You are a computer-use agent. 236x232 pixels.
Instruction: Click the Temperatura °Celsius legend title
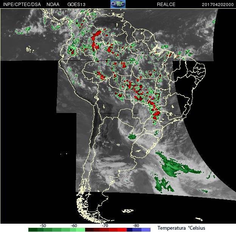(x=182, y=228)
